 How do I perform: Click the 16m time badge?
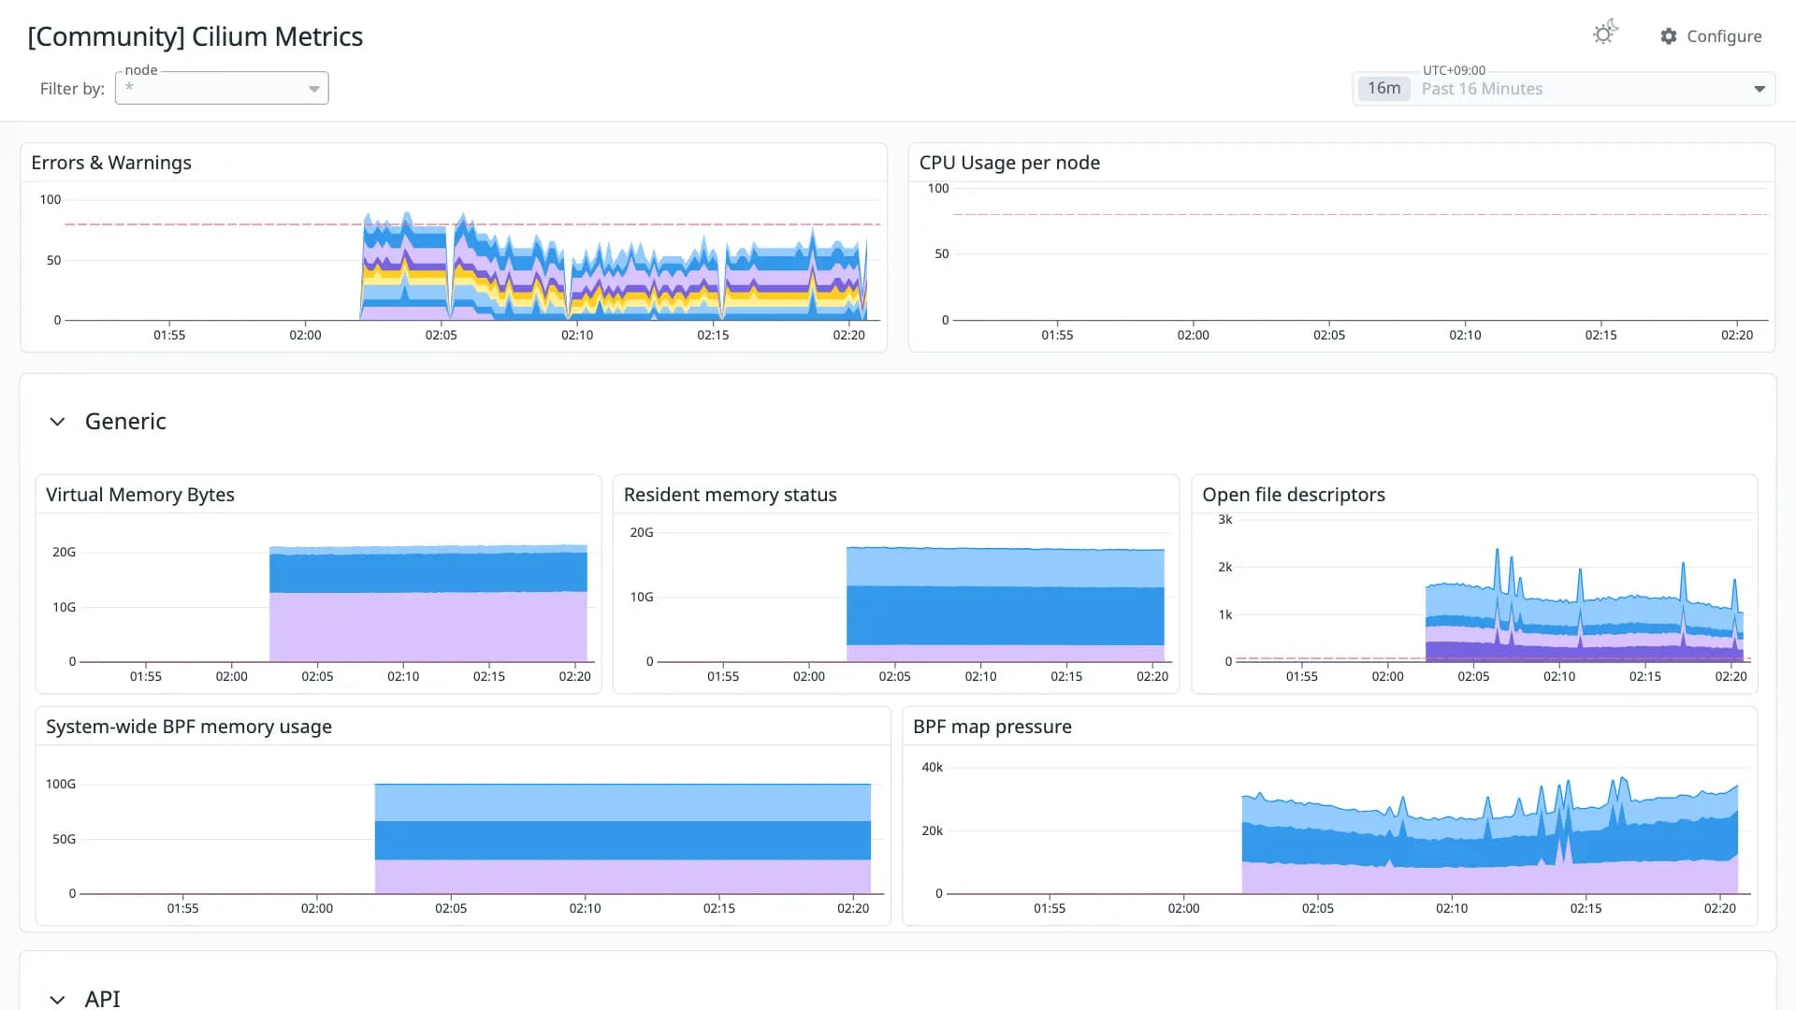(1383, 89)
